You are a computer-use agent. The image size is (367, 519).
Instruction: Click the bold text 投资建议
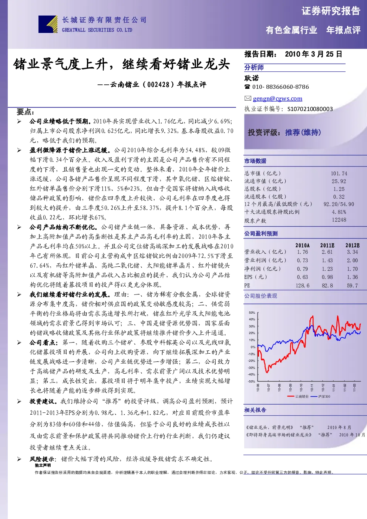[44, 401]
